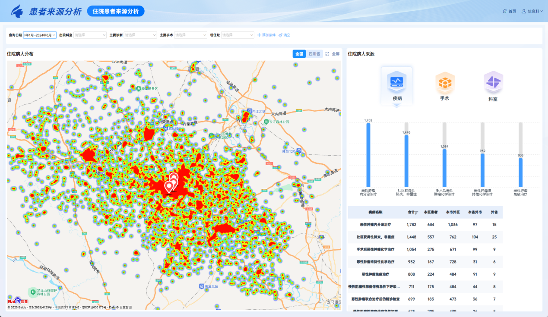
Task: Click the Baidu map logo
Action: [18, 301]
